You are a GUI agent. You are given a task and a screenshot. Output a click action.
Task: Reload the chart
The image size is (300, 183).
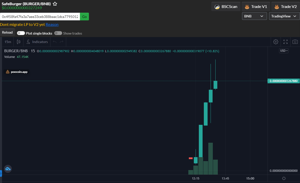click(7, 32)
